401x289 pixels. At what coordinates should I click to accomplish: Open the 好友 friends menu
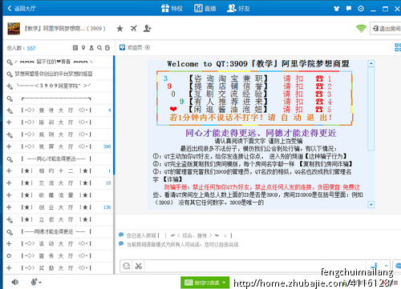point(238,8)
